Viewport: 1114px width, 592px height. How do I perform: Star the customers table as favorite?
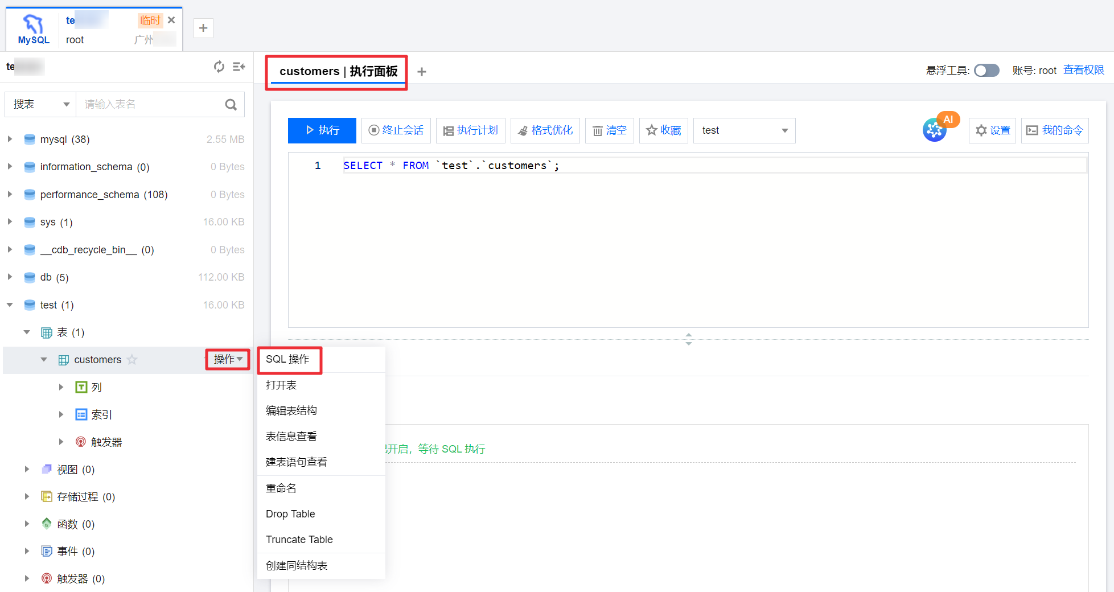click(132, 360)
